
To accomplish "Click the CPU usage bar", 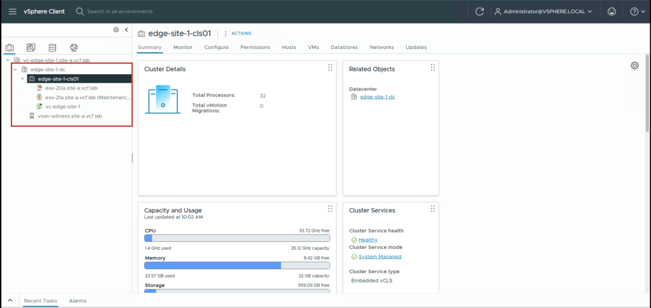I will pos(237,238).
